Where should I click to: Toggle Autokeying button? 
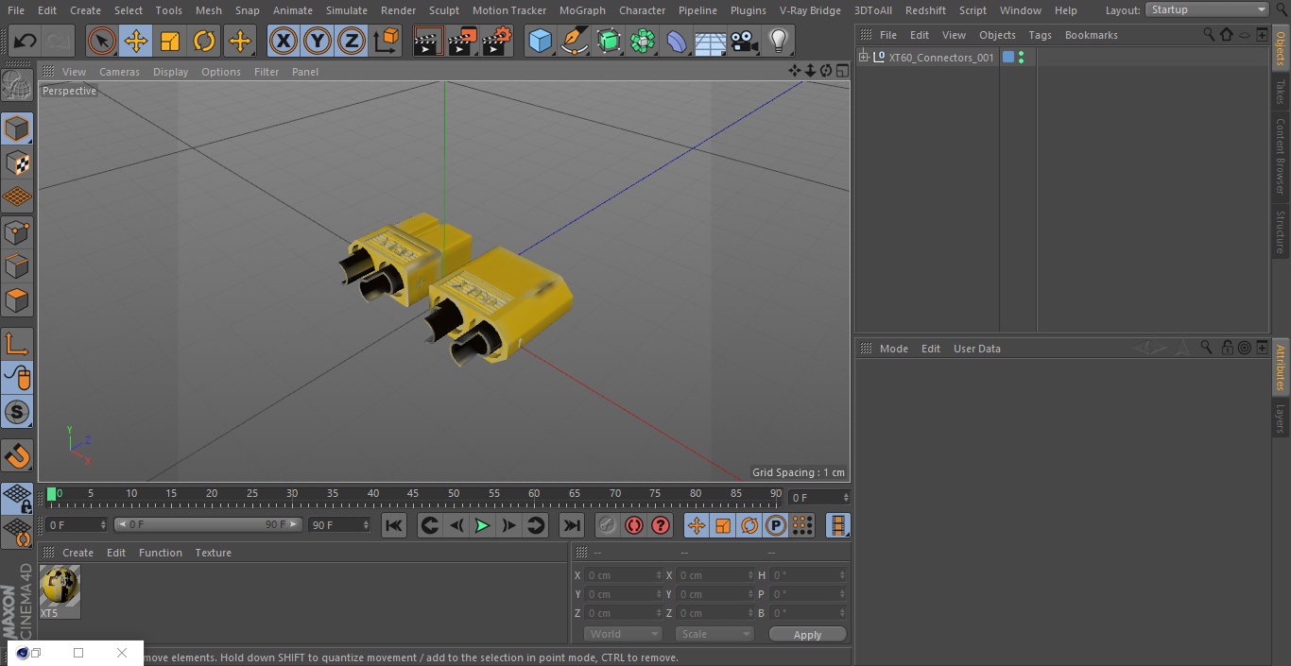(634, 525)
